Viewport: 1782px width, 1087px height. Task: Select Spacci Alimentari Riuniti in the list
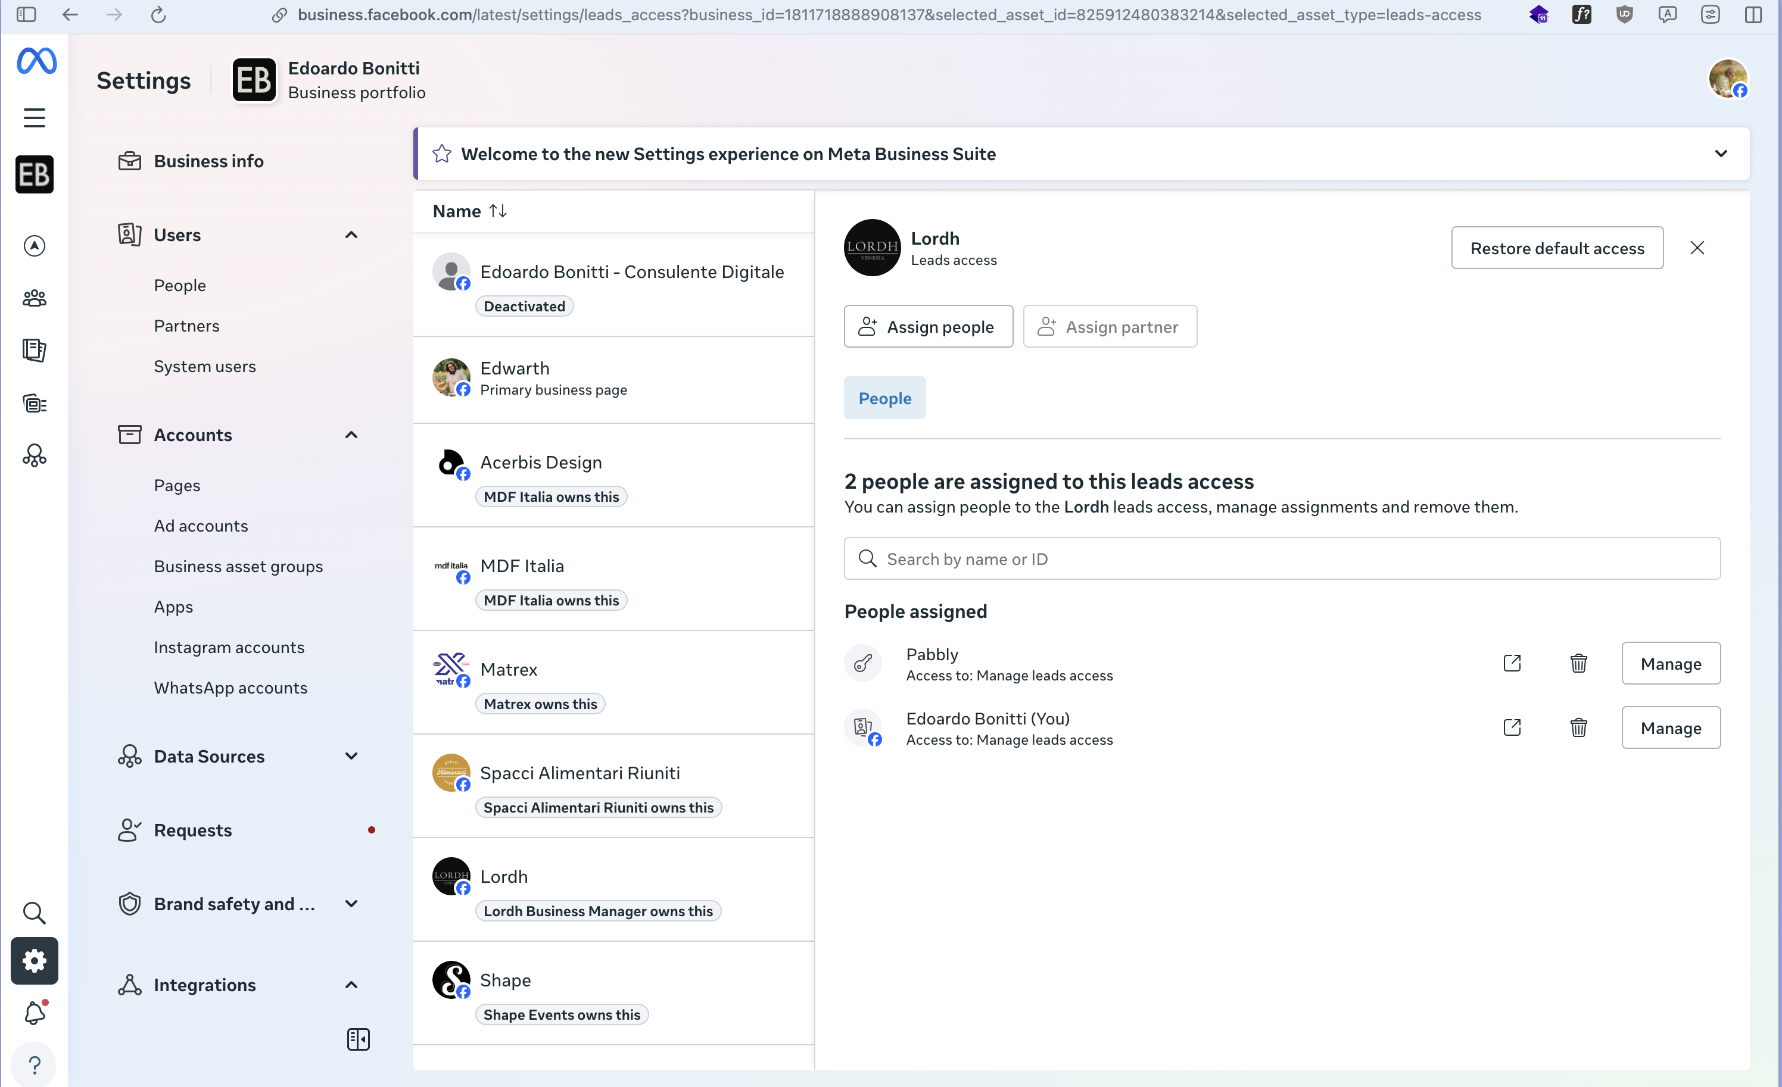pyautogui.click(x=580, y=773)
